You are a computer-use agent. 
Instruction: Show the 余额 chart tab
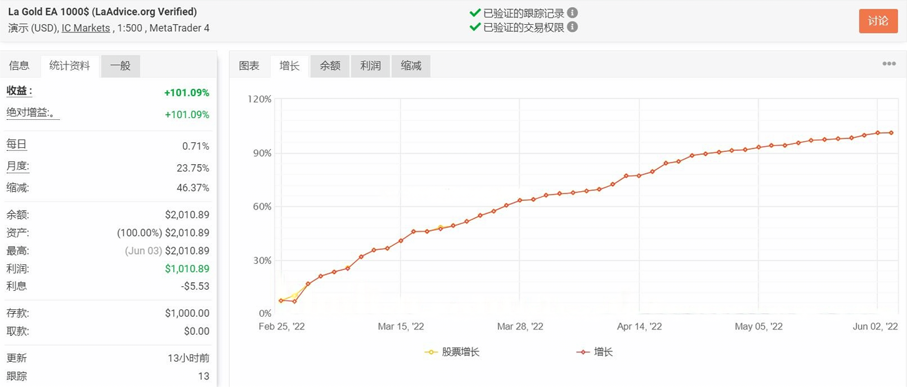pos(330,66)
